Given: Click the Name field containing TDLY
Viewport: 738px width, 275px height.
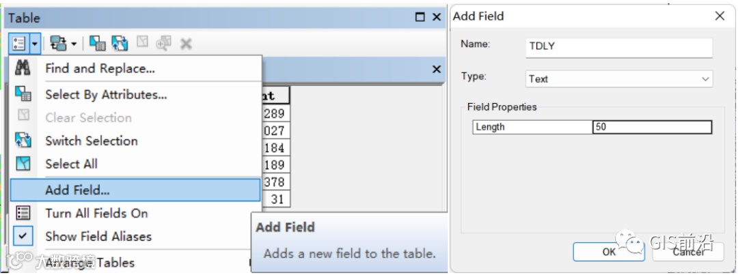Looking at the screenshot, I should 619,47.
